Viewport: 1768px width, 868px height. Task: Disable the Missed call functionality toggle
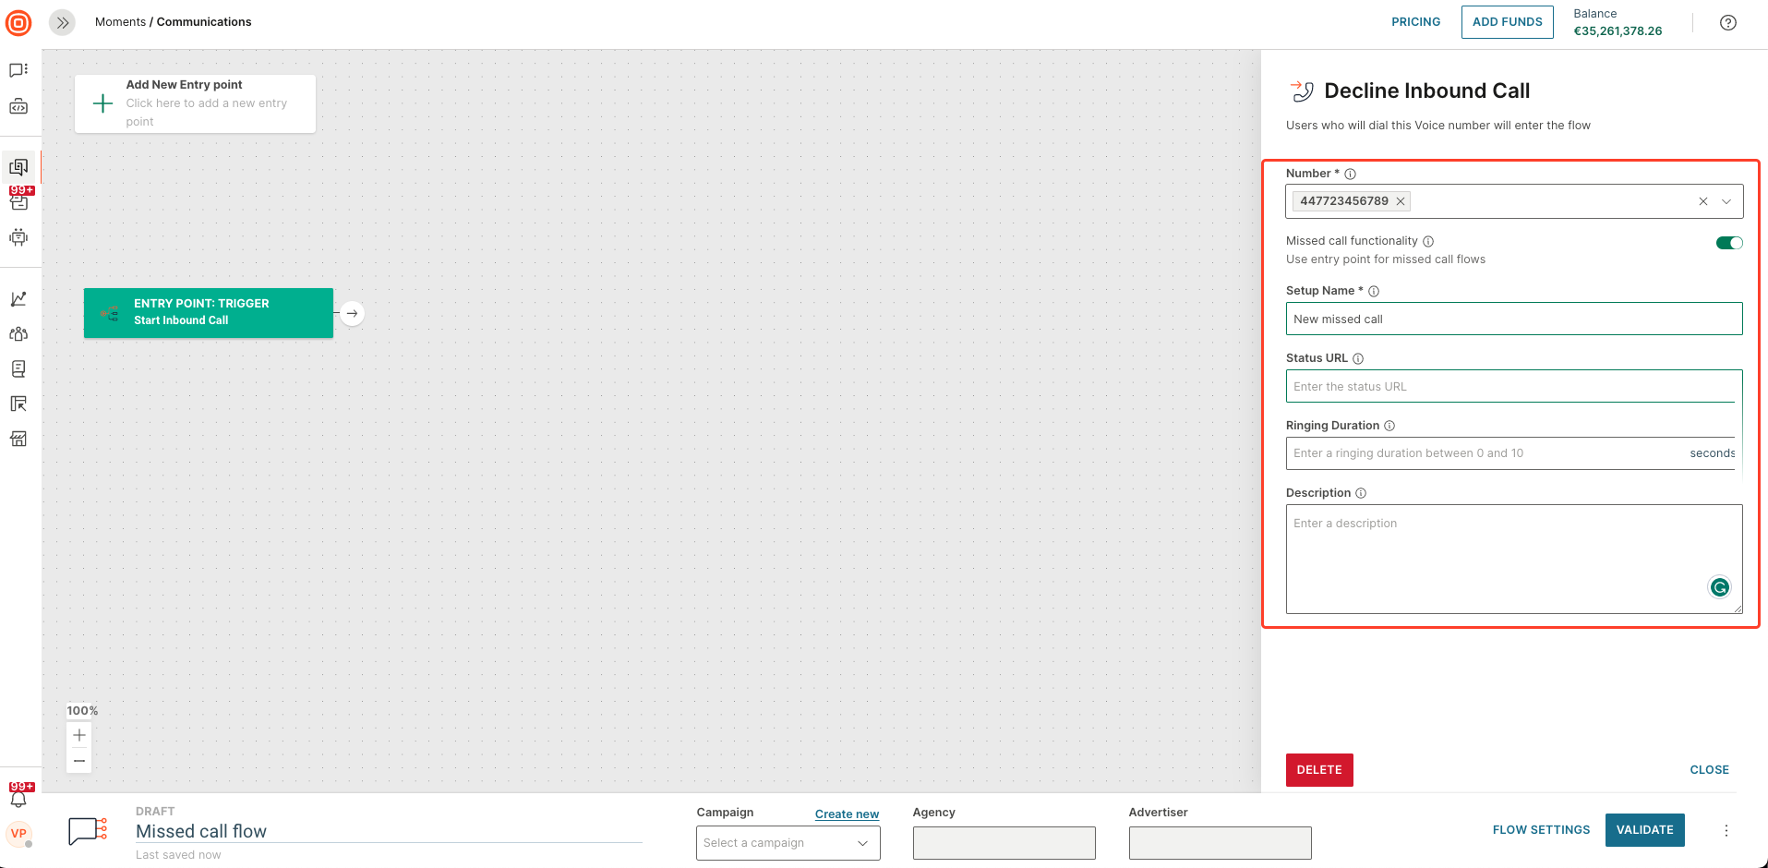(1728, 243)
